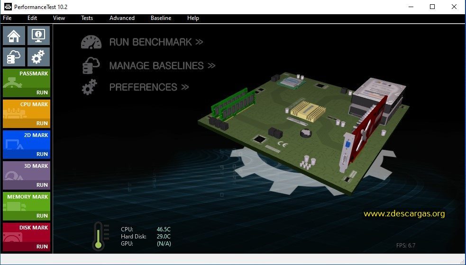
Task: Click the MANAGE BASELINES link
Action: [162, 65]
